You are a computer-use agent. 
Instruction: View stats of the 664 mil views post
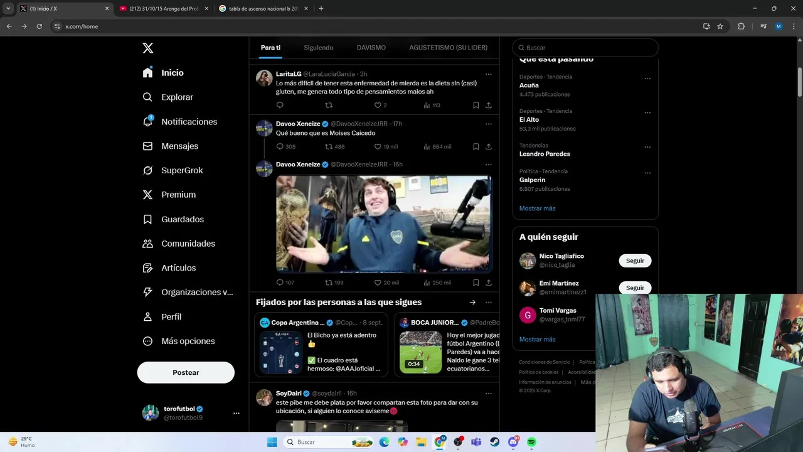(x=437, y=146)
